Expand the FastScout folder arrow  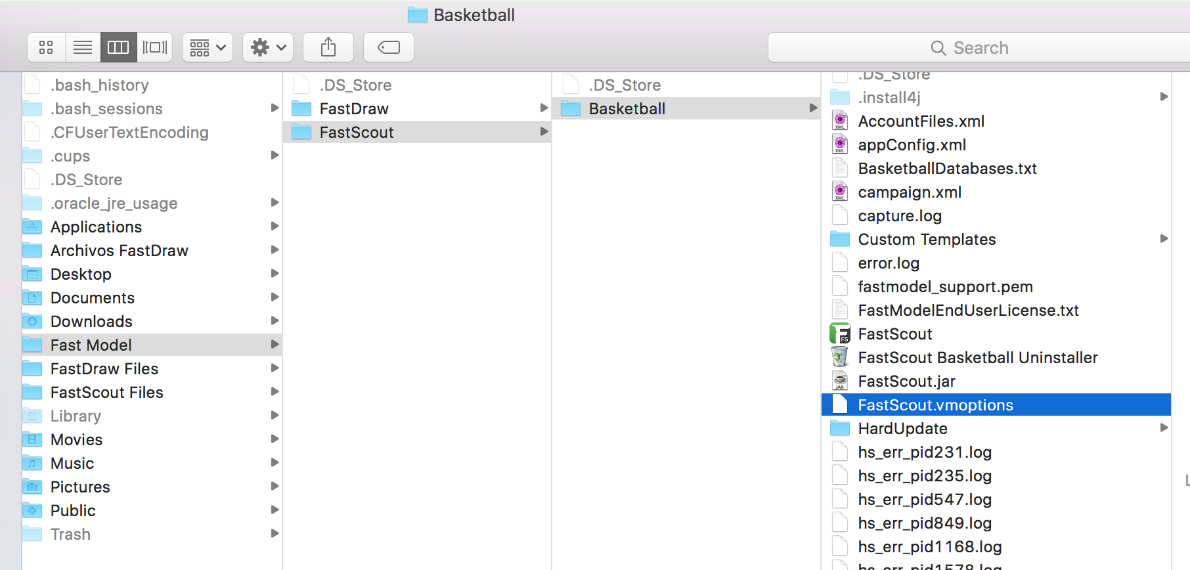tap(544, 132)
